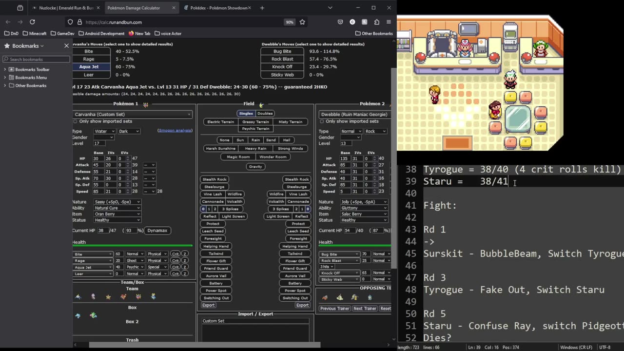Select the pink Tyrogue sprite in Team
624x351 pixels.
pos(93,296)
